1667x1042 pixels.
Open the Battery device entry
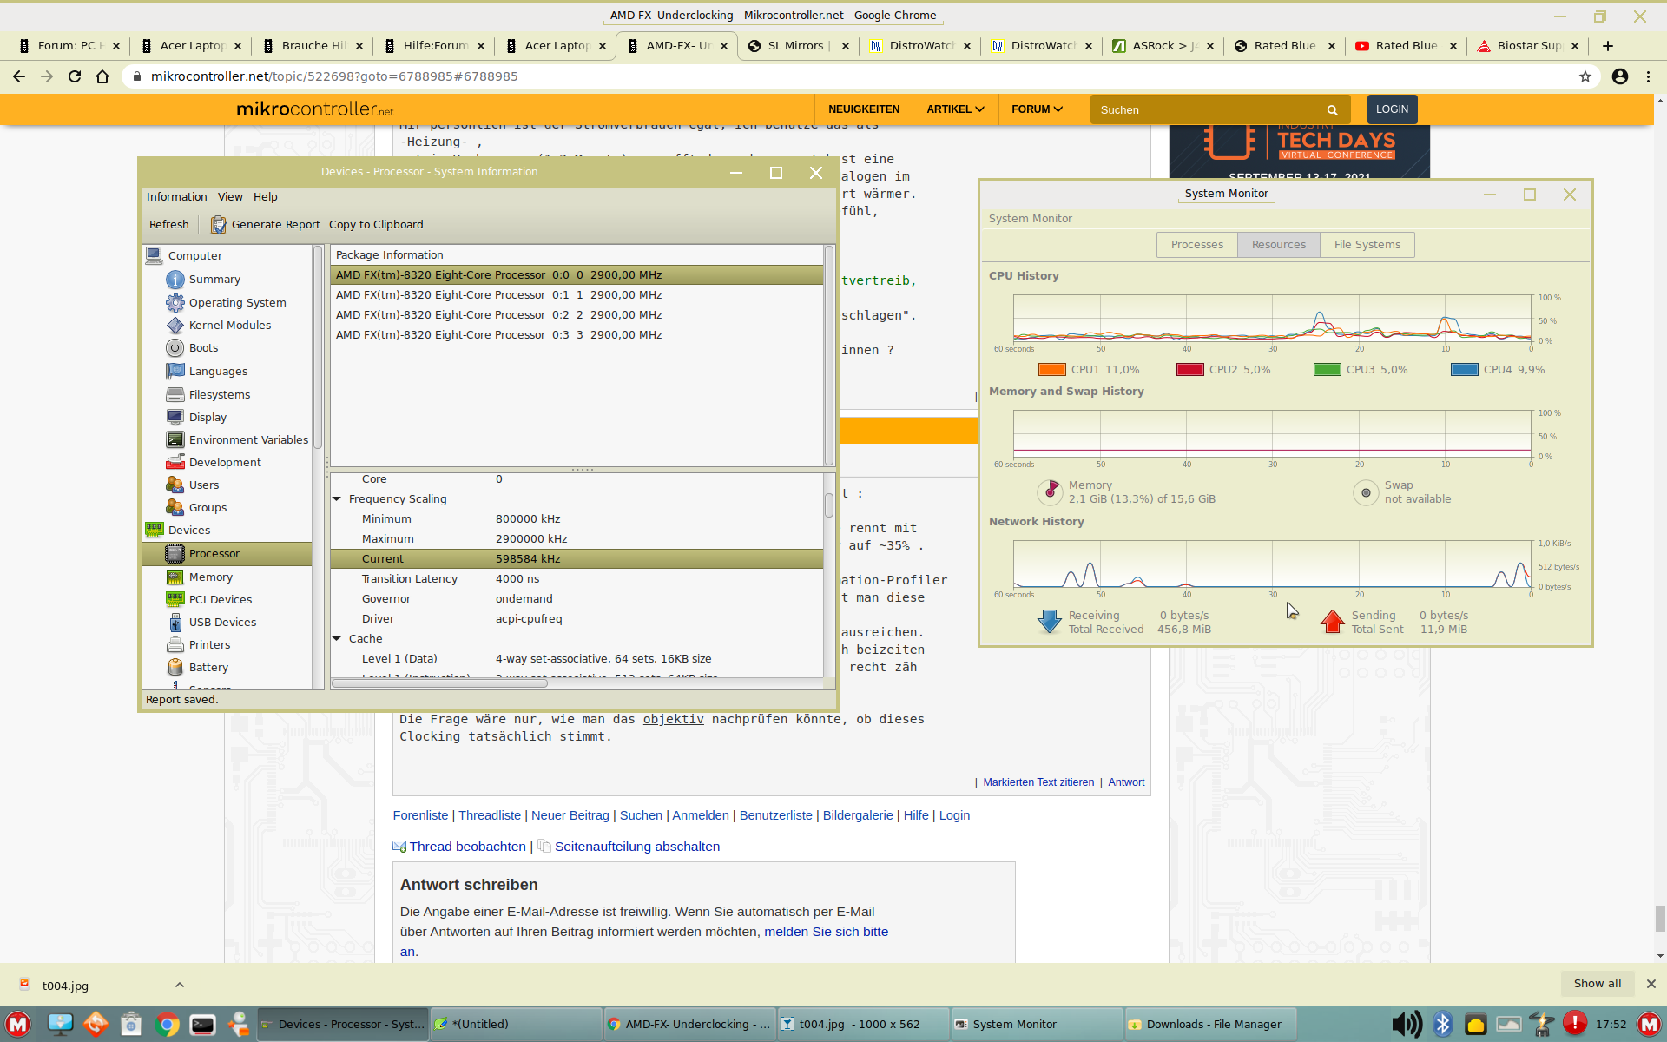click(x=208, y=667)
